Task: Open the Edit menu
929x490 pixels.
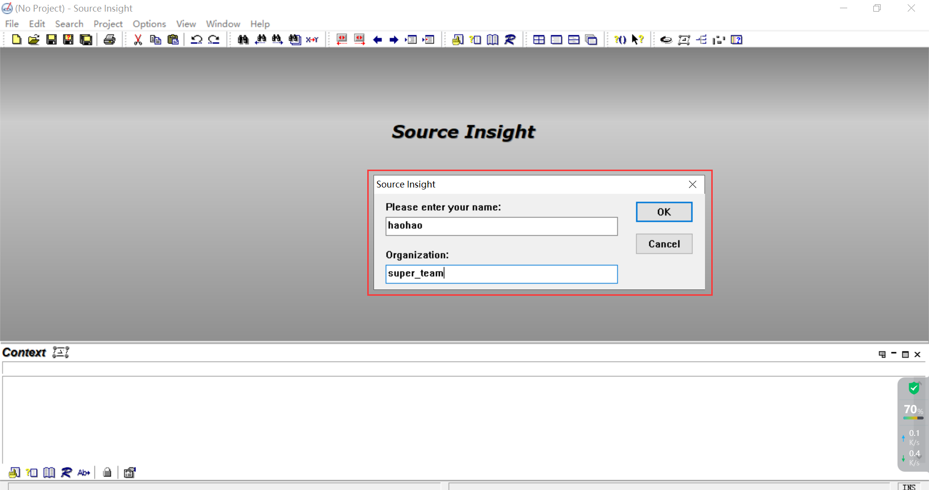Action: click(x=37, y=24)
